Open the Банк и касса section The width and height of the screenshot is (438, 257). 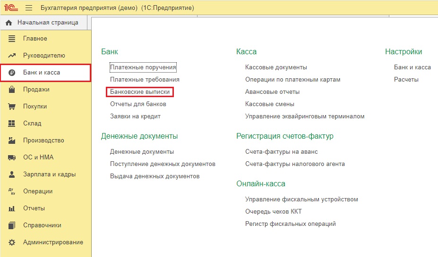click(x=42, y=73)
